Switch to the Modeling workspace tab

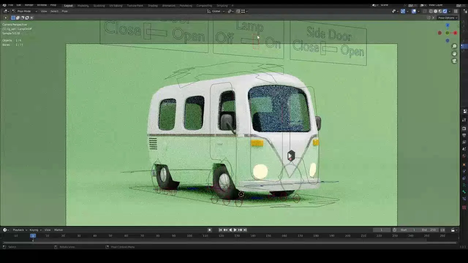point(83,5)
